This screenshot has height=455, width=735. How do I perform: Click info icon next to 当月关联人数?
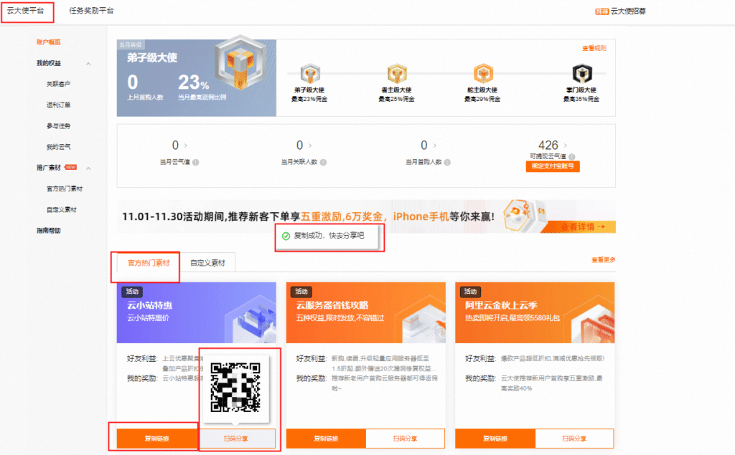pyautogui.click(x=323, y=163)
